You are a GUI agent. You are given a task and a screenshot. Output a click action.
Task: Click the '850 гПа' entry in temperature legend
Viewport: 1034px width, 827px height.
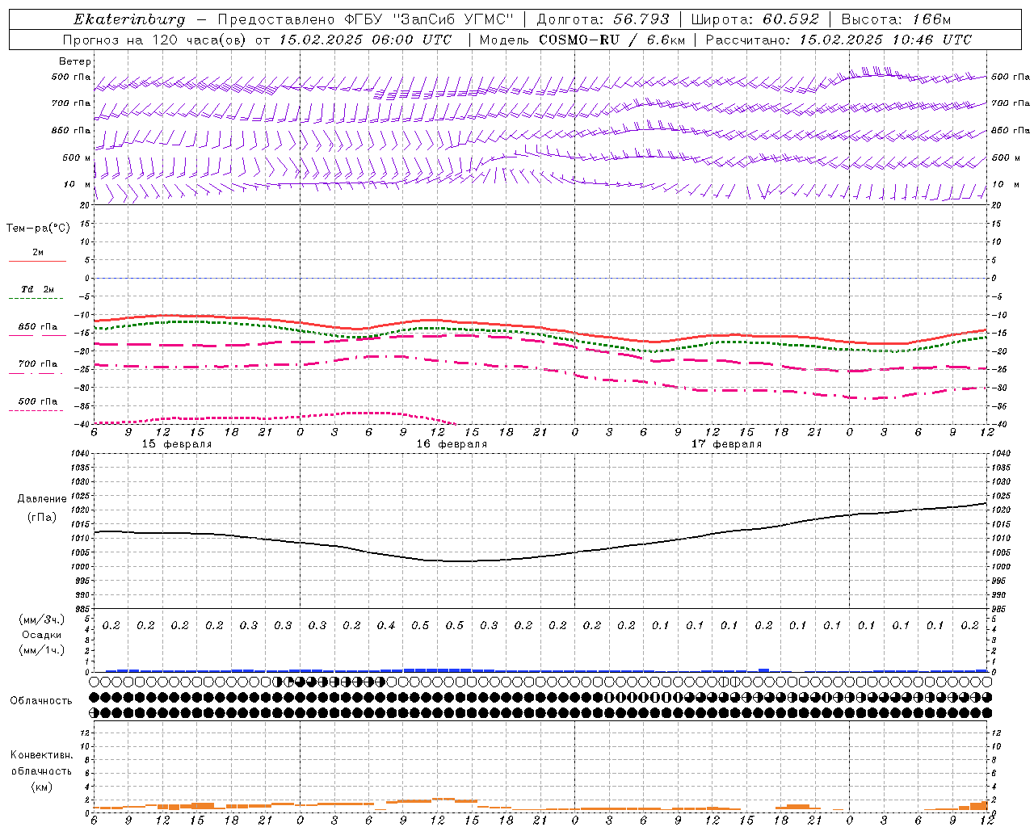pos(38,327)
